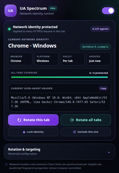Viewport: 119px width, 173px height.
Task: Click the Exclude this site button
Action: (x=86, y=132)
